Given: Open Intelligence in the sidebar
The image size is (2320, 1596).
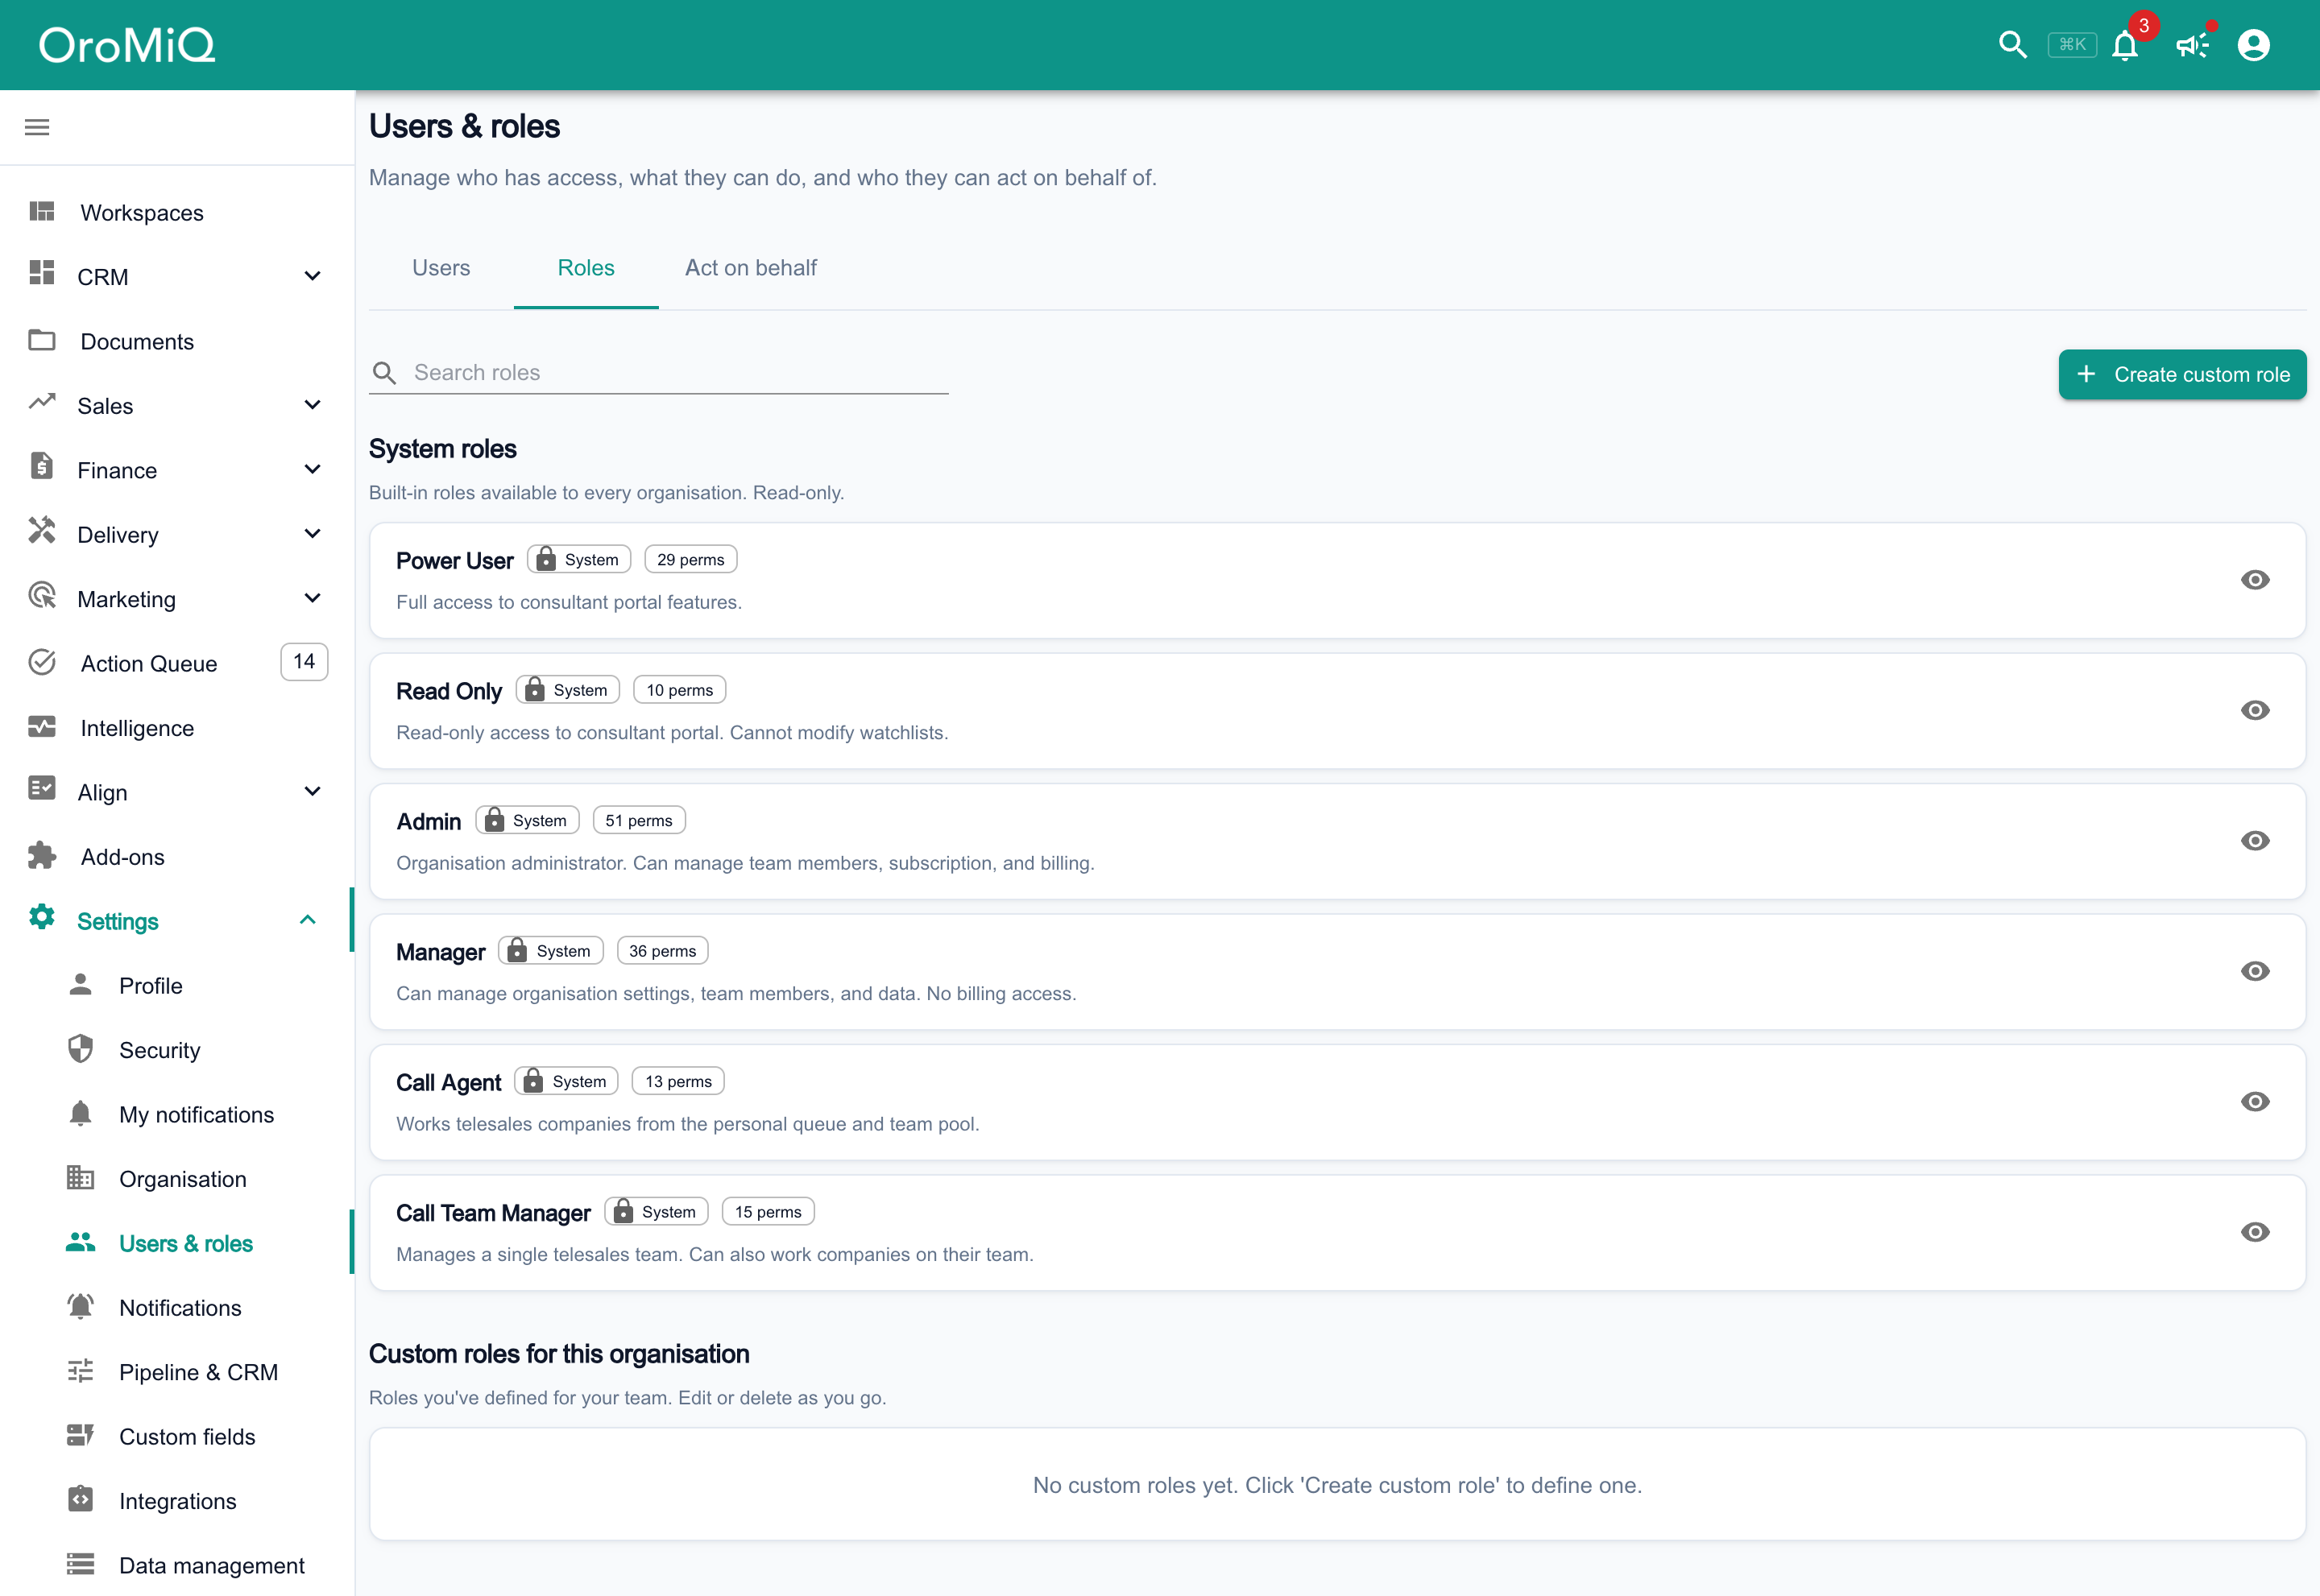Looking at the screenshot, I should pos(177,728).
